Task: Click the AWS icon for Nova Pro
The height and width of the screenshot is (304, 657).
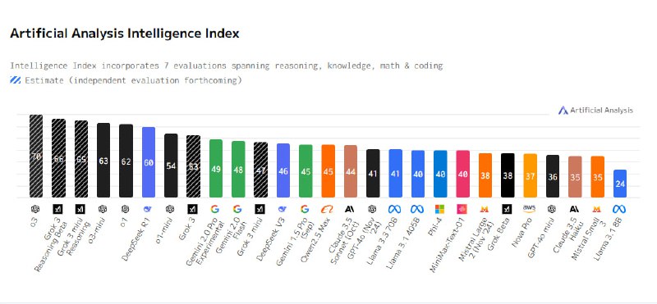Action: 529,209
